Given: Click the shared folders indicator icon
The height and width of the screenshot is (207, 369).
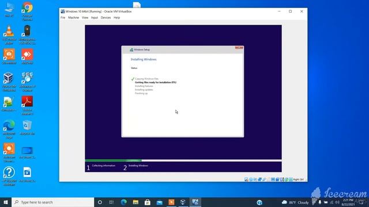Looking at the screenshot, I should pos(269,179).
